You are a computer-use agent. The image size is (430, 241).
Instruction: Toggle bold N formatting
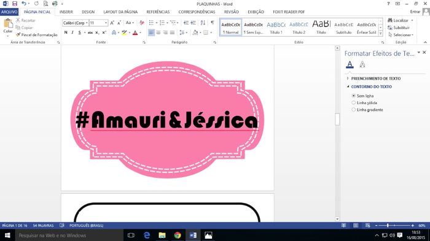point(66,33)
